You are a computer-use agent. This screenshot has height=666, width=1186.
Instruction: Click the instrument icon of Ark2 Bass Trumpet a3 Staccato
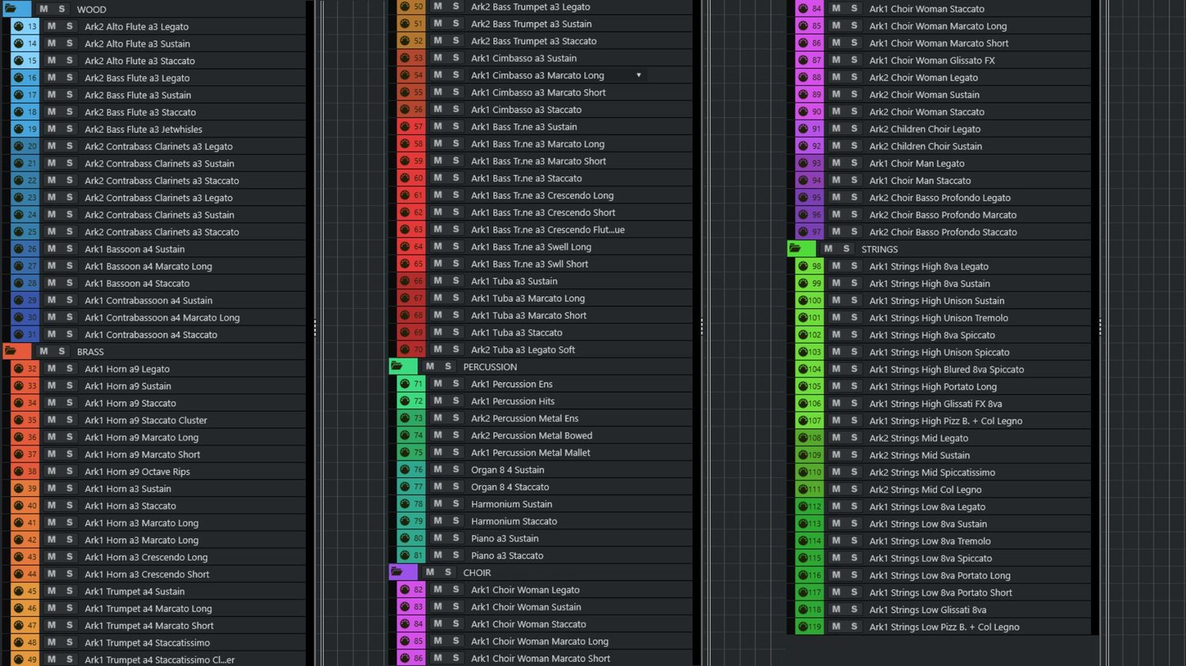pos(405,41)
